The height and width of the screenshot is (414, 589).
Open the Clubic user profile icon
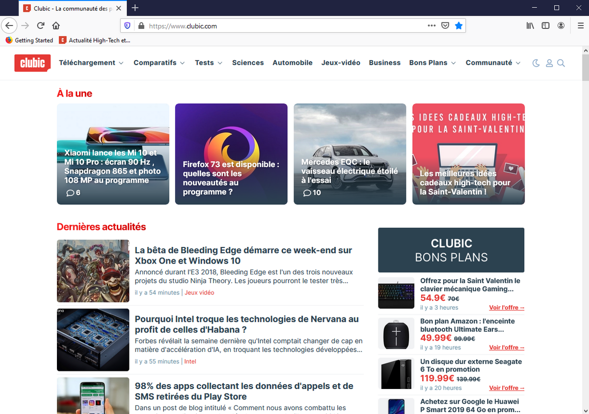(549, 63)
